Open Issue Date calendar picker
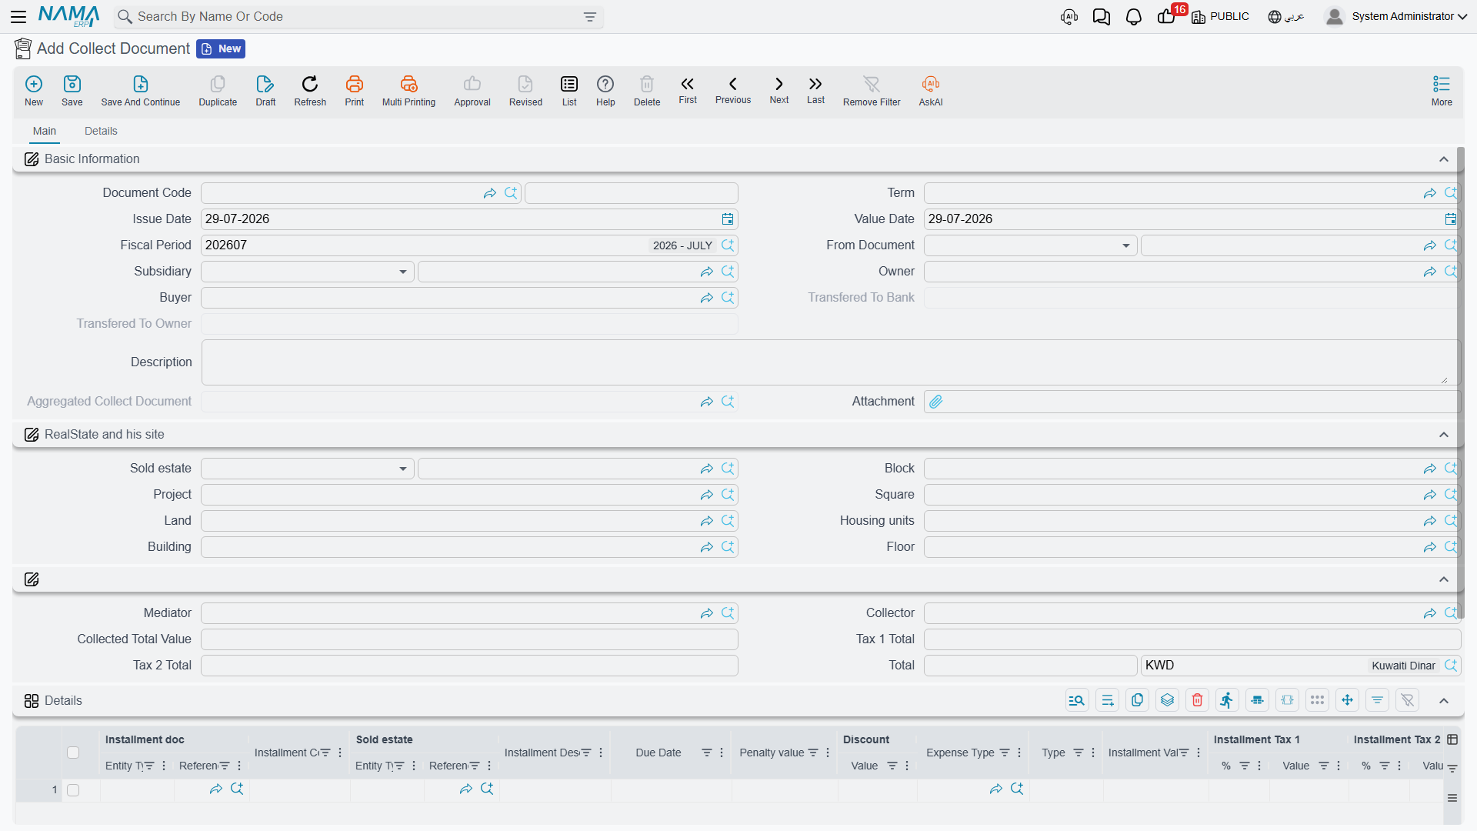This screenshot has height=831, width=1477. click(728, 219)
